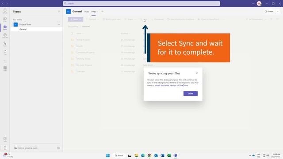Open the Apps store from the left rail

click(x=5, y=69)
